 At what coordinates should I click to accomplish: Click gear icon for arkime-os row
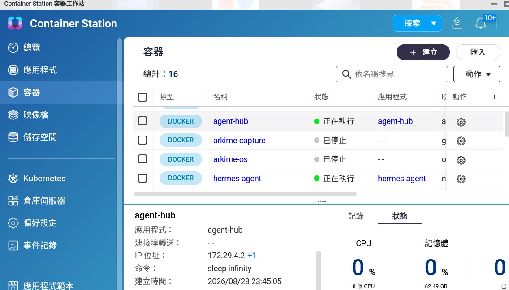pos(461,160)
